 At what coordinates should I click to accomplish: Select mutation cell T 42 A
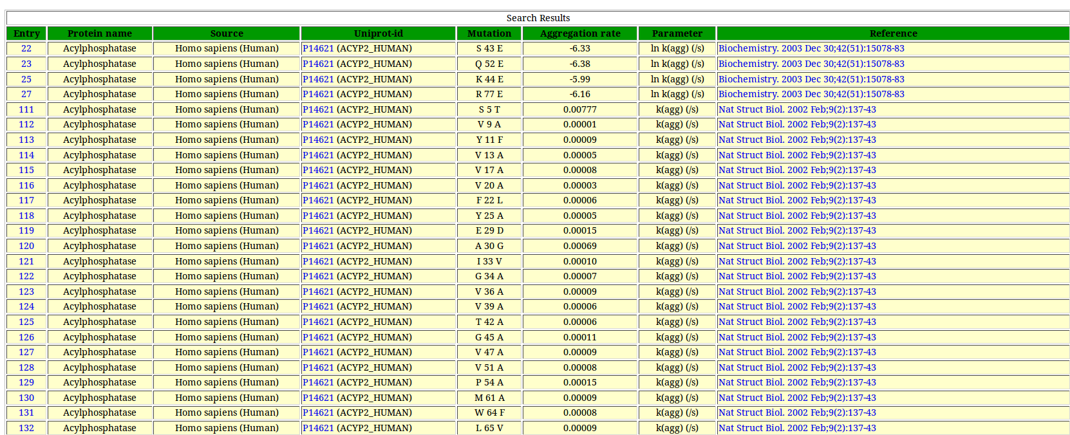click(489, 322)
